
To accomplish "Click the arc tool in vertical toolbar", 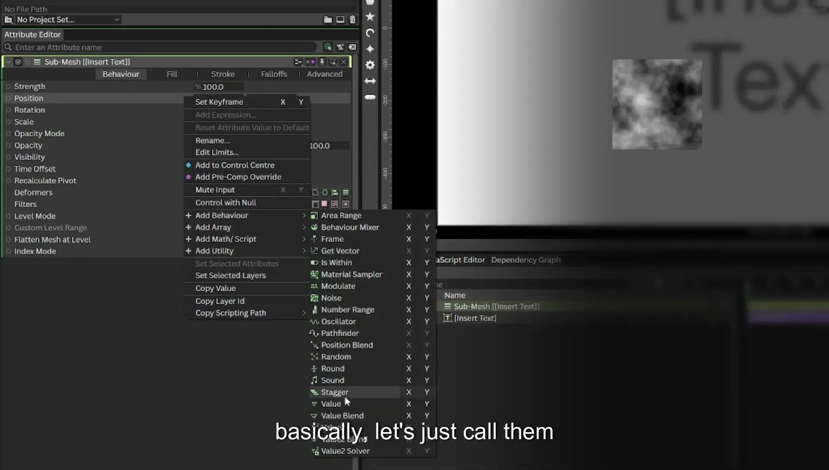I will [x=370, y=33].
